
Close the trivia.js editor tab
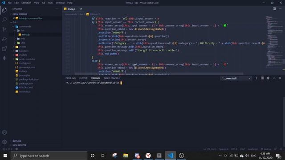(x=81, y=9)
